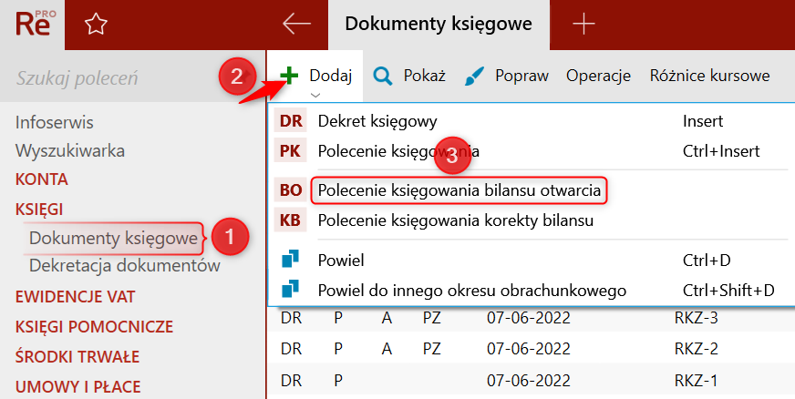The height and width of the screenshot is (399, 795).
Task: Select Polecenie księgowania bilansu otwarcia
Action: 459,190
